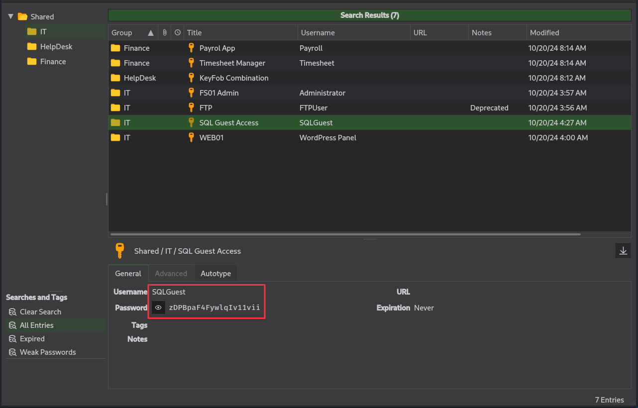Toggle password visibility eye icon

pos(158,307)
